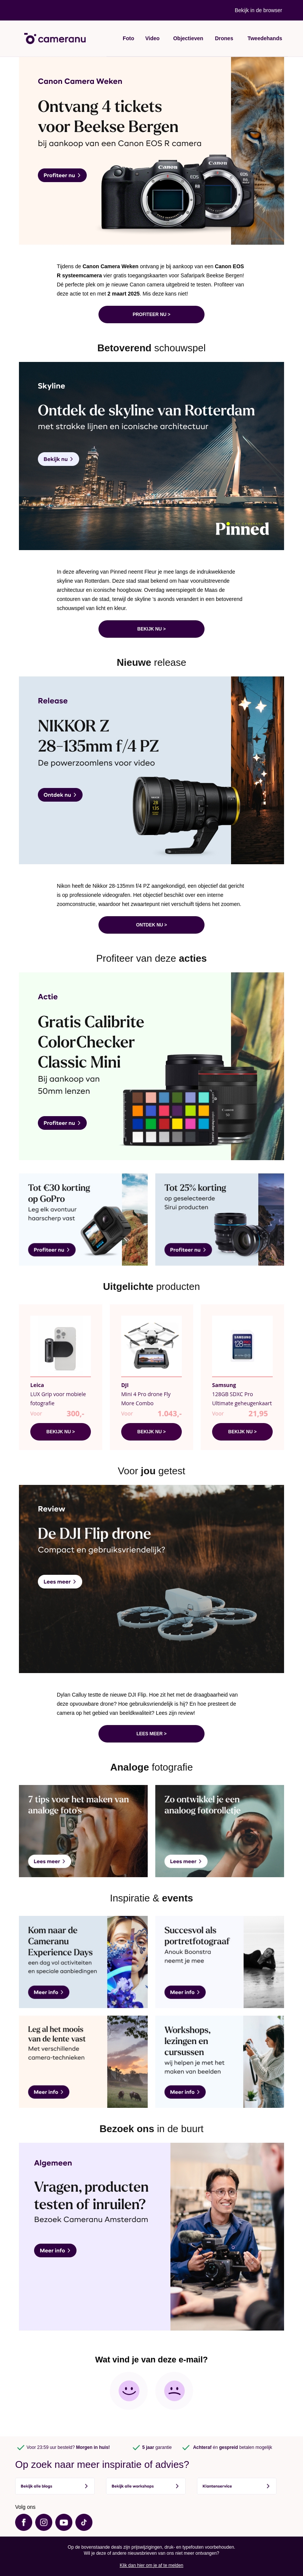Open the Instagram social icon
This screenshot has width=303, height=2576.
pyautogui.click(x=44, y=2522)
